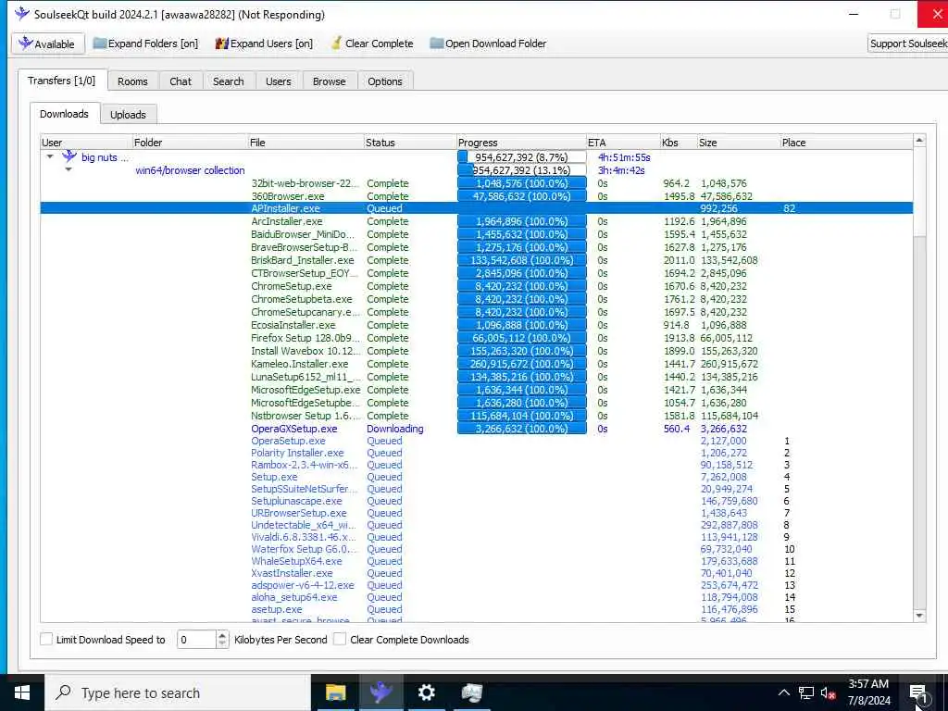Click the Clear Complete toolbar button
948x711 pixels.
[x=372, y=44]
